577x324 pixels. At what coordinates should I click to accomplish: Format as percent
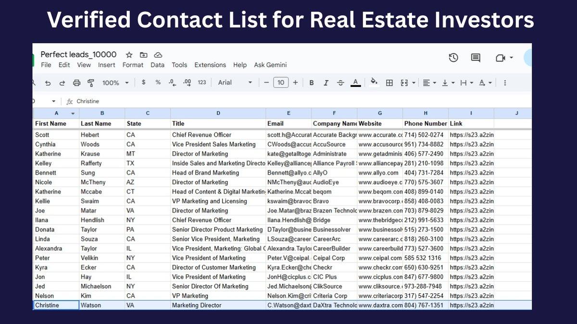pyautogui.click(x=158, y=83)
